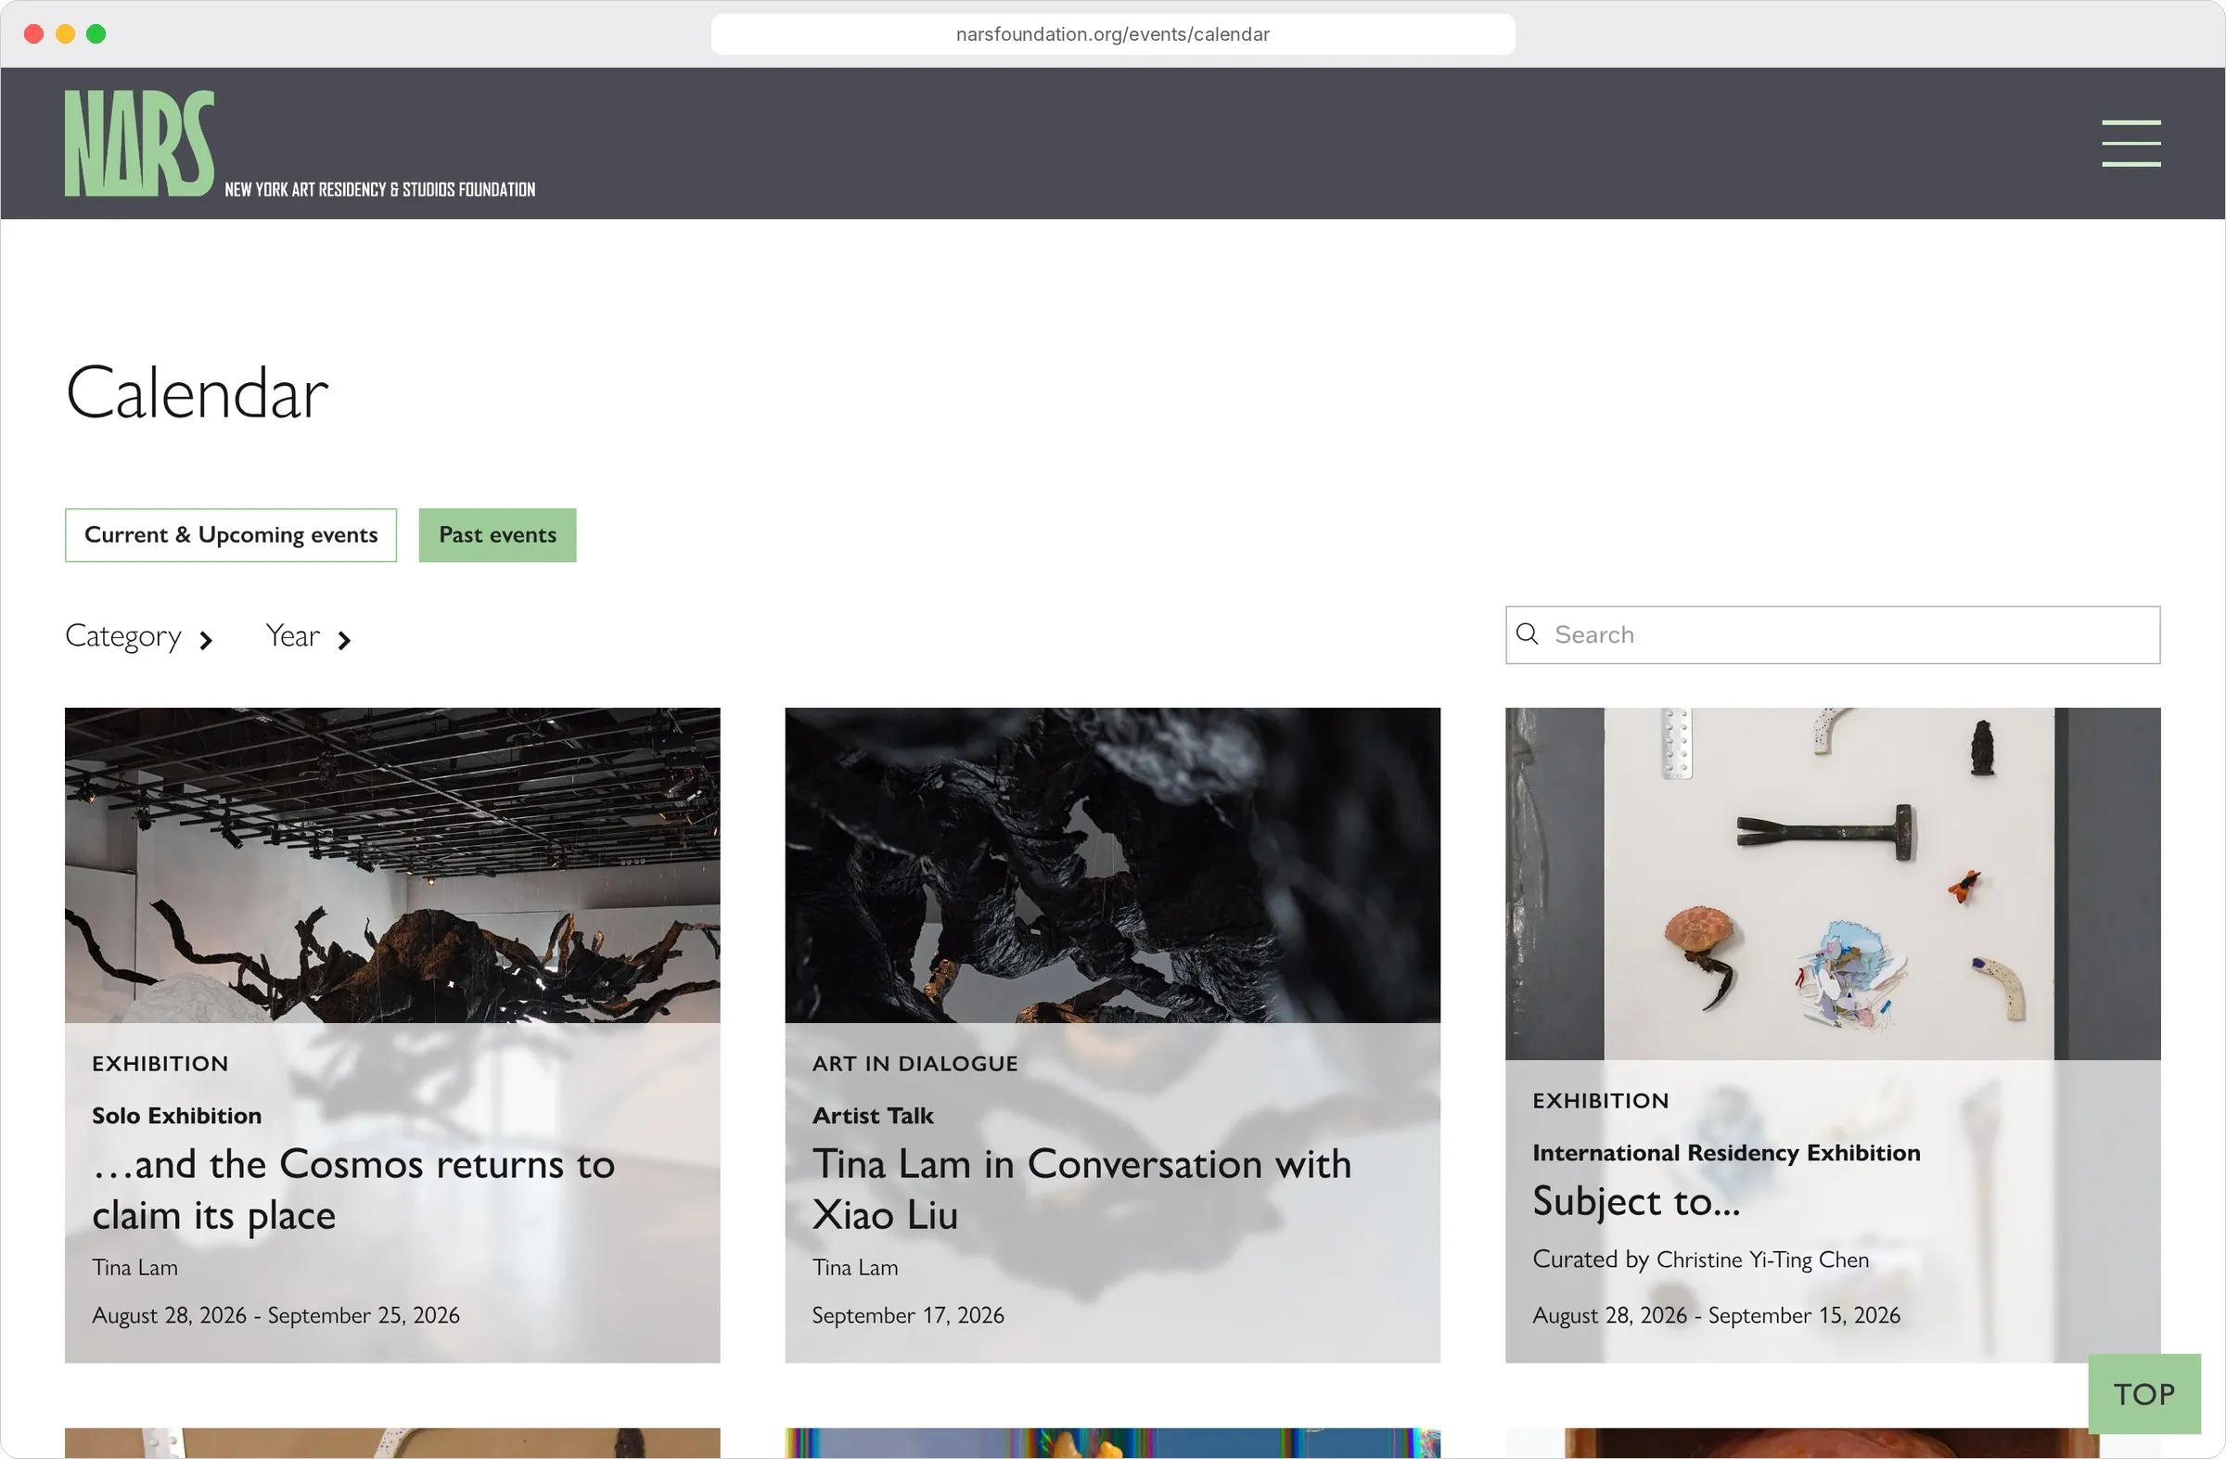Viewport: 2226px width, 1459px height.
Task: Expand the Category filter
Action: click(139, 637)
